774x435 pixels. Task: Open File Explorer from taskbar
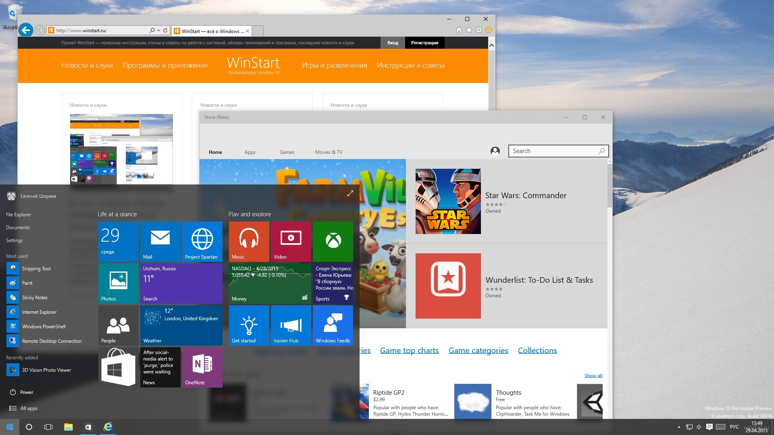[x=68, y=427]
